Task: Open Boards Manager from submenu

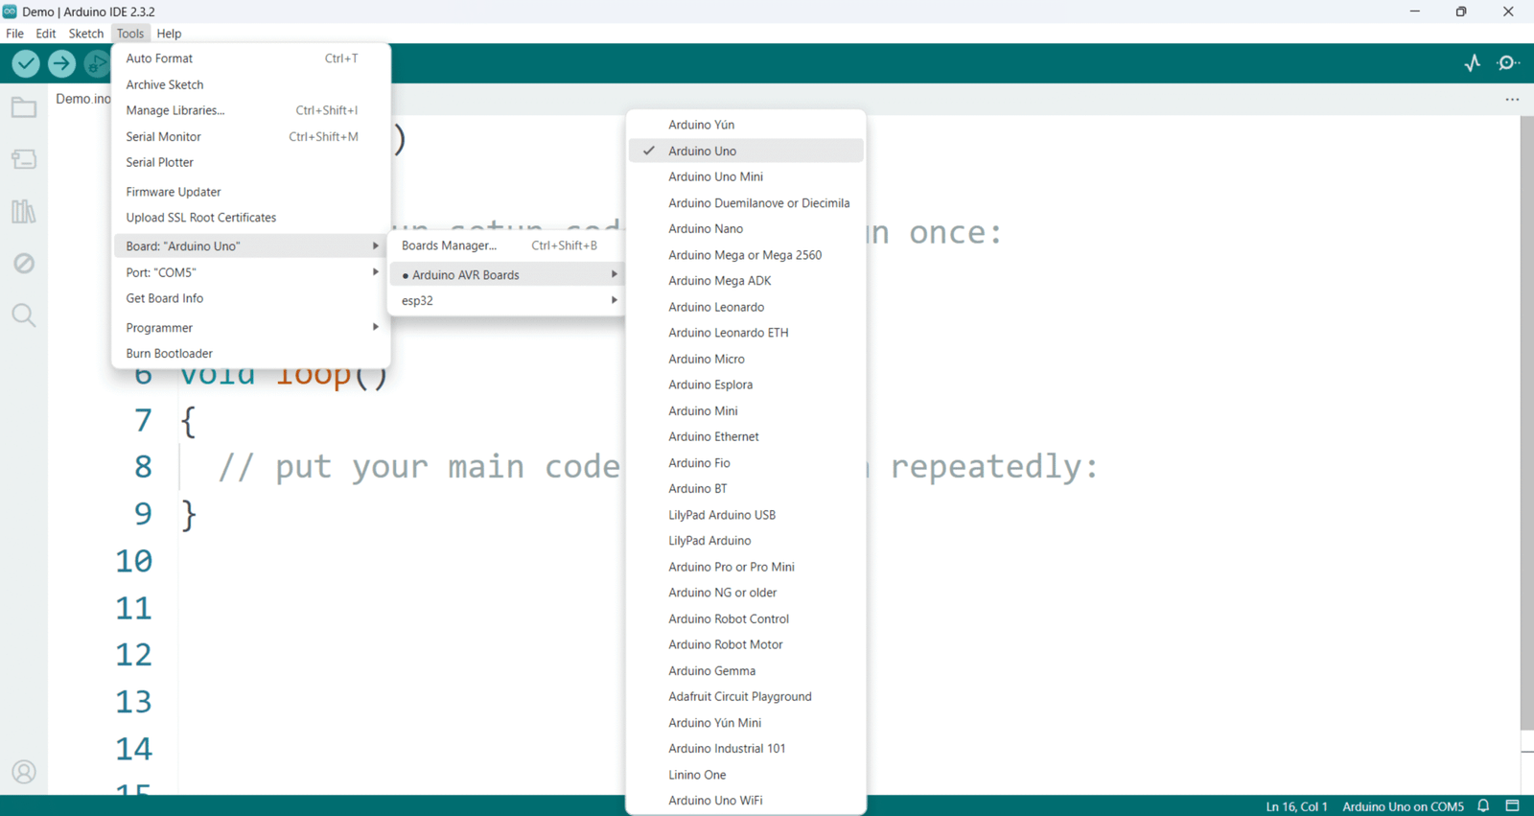Action: [x=507, y=245]
